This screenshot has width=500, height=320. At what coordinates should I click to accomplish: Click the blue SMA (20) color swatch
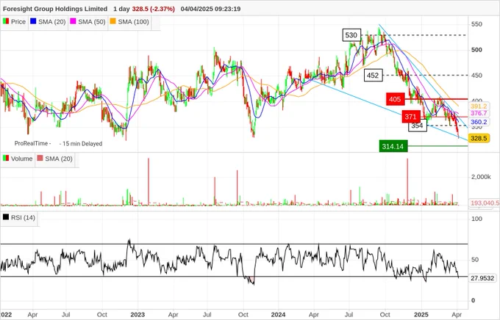tap(33, 21)
